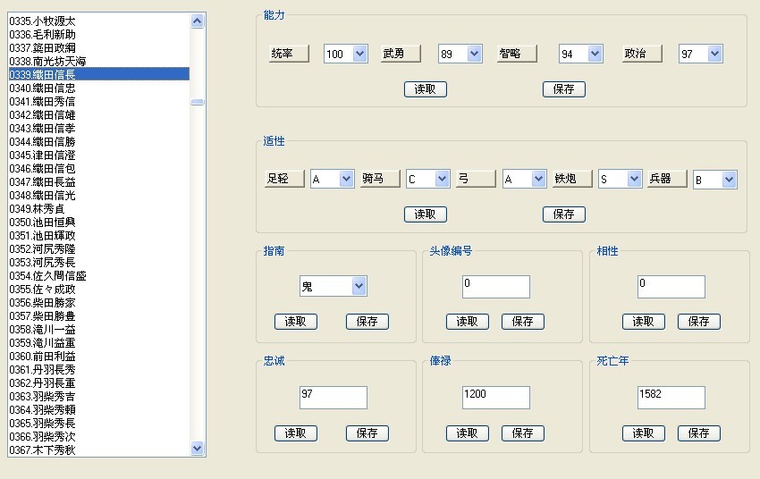Click the list scrollbar down arrow
760x479 pixels.
pos(198,449)
